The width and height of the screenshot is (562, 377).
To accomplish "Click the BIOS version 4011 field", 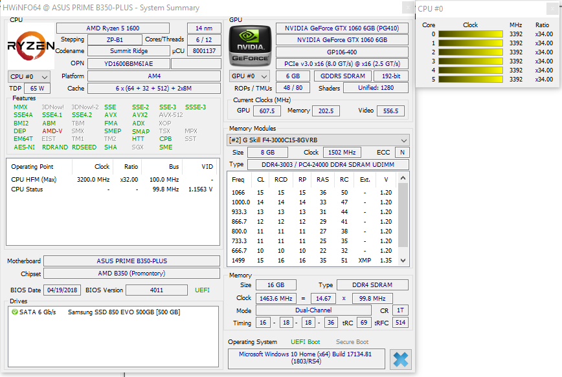I will tap(157, 290).
